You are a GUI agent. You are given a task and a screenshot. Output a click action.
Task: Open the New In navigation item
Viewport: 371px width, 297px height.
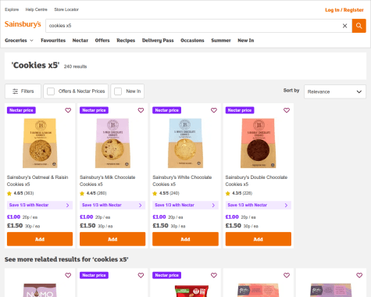click(246, 41)
